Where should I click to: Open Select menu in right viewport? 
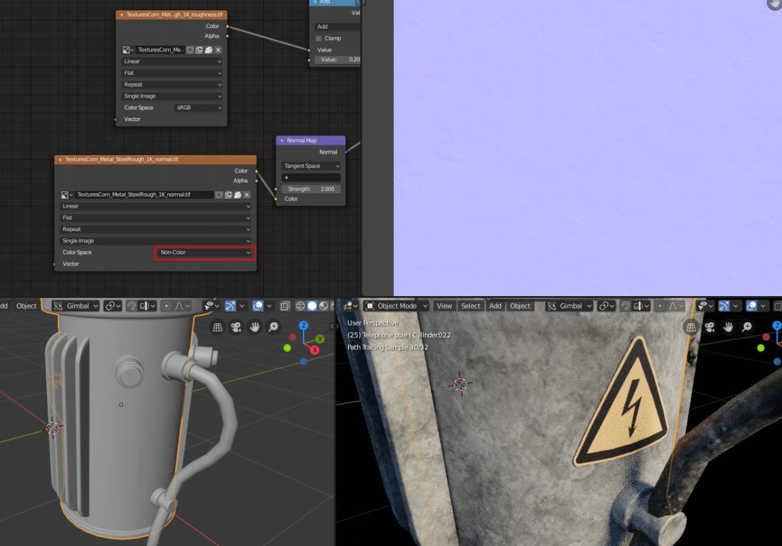[471, 306]
